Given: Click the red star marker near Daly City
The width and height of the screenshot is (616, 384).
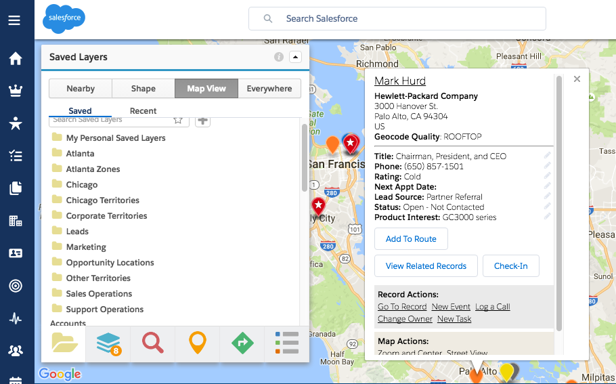Looking at the screenshot, I should (318, 207).
